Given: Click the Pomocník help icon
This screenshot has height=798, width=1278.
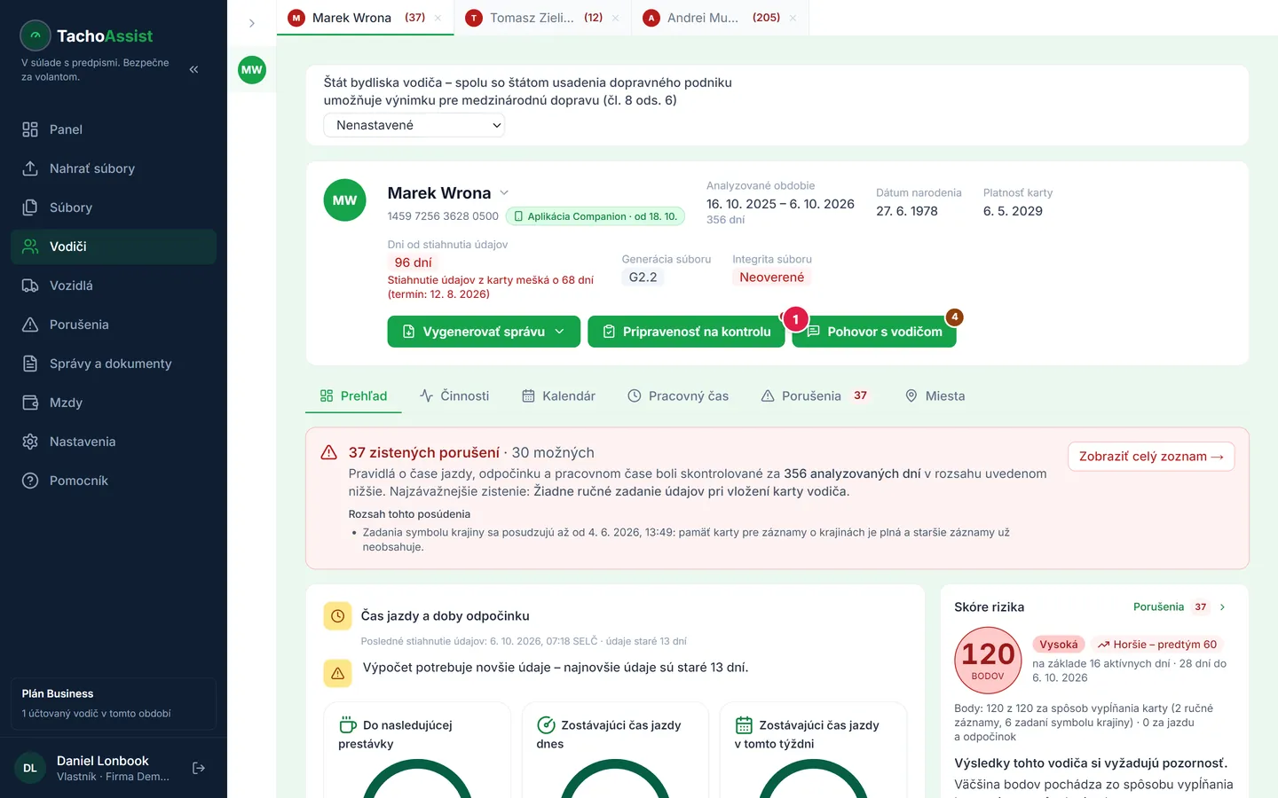Looking at the screenshot, I should 30,481.
